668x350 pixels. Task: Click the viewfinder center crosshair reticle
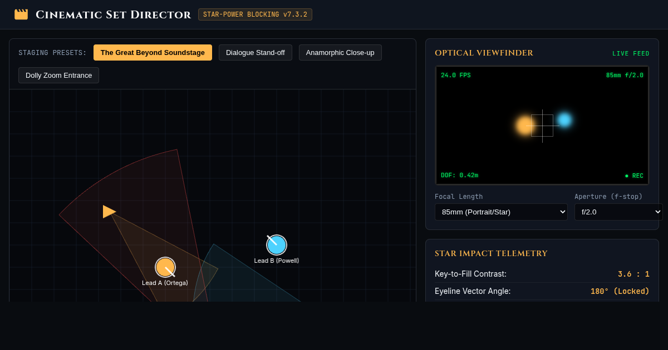coord(542,126)
